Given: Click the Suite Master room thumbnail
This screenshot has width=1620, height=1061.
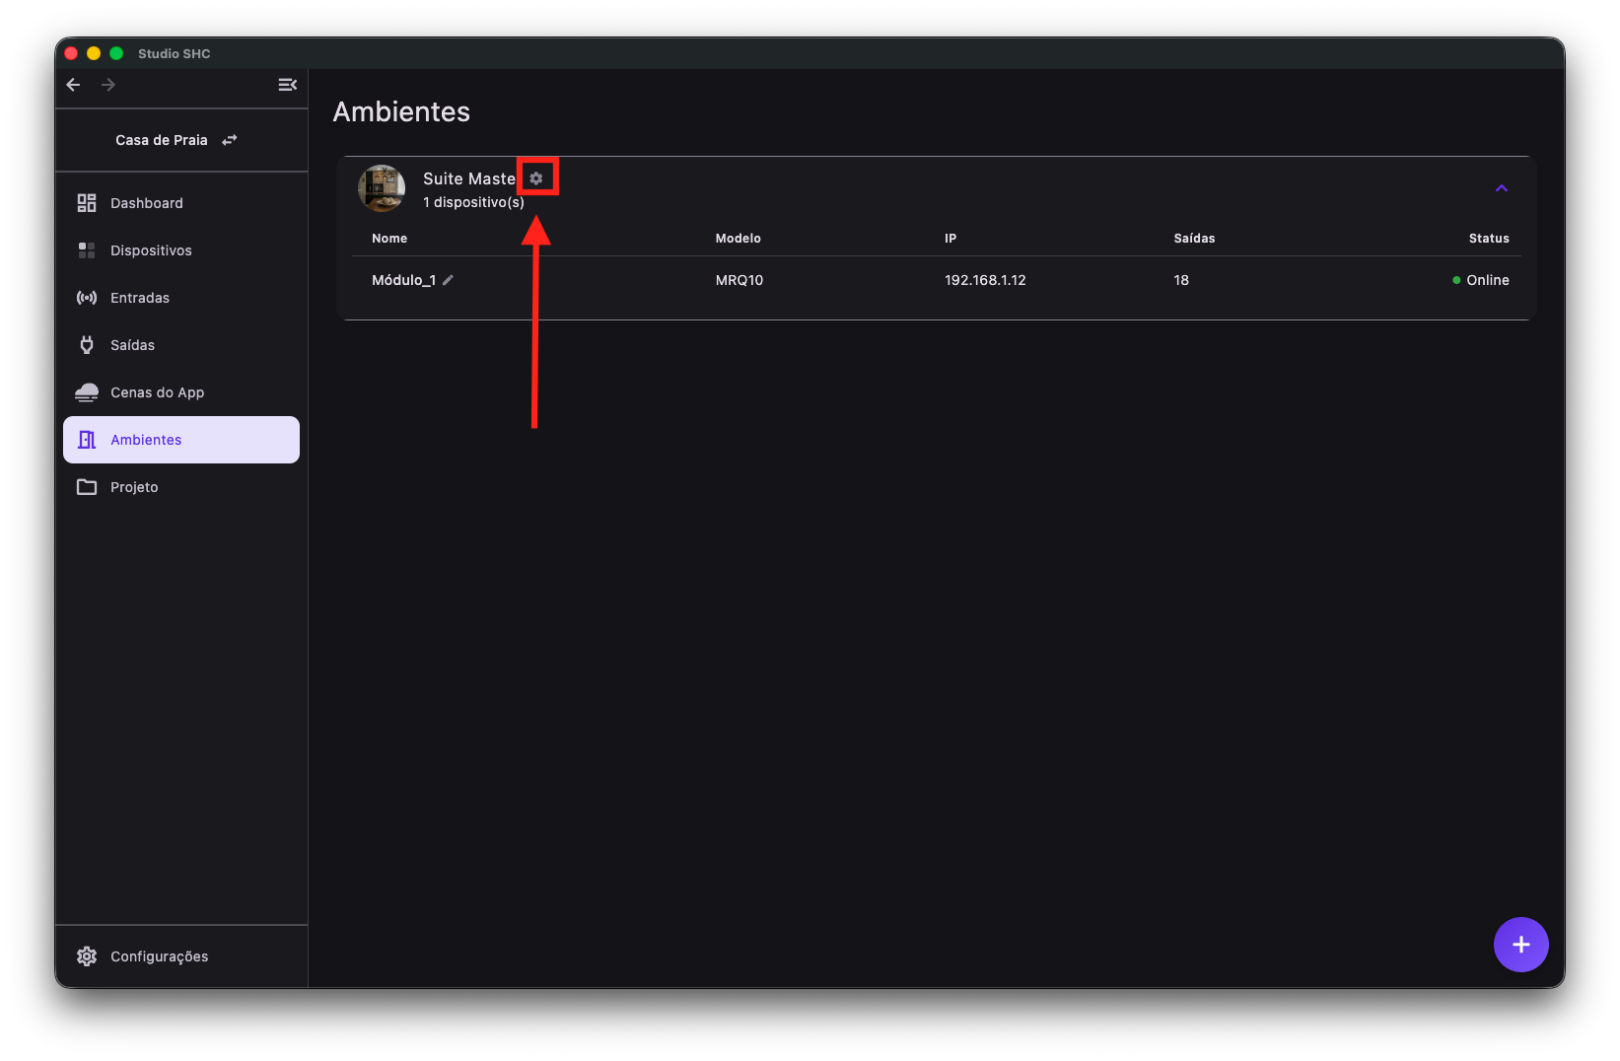Looking at the screenshot, I should pos(382,188).
